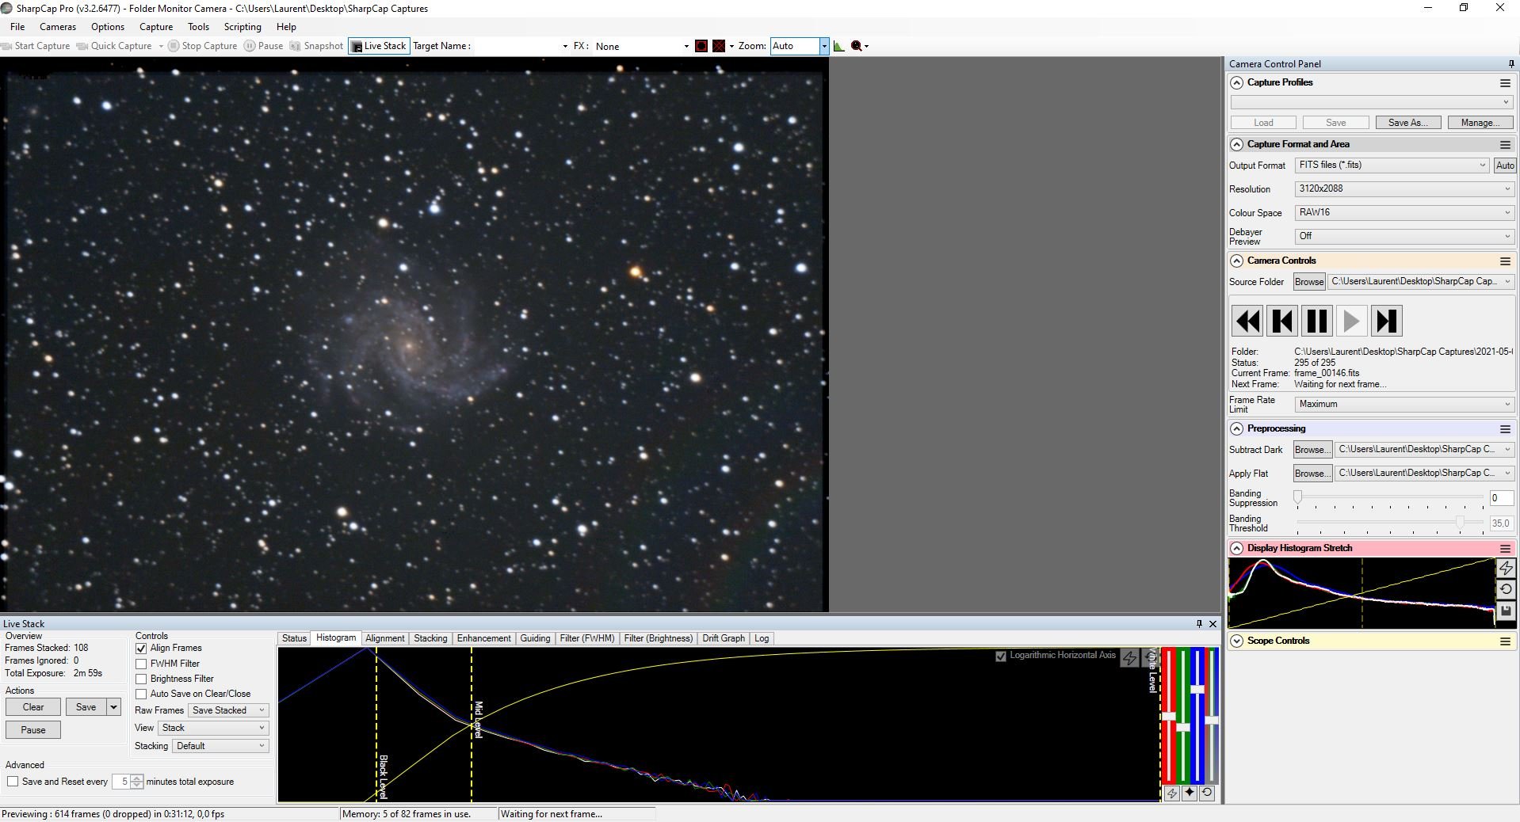Open the View Stack dropdown
The image size is (1520, 822).
click(x=212, y=728)
